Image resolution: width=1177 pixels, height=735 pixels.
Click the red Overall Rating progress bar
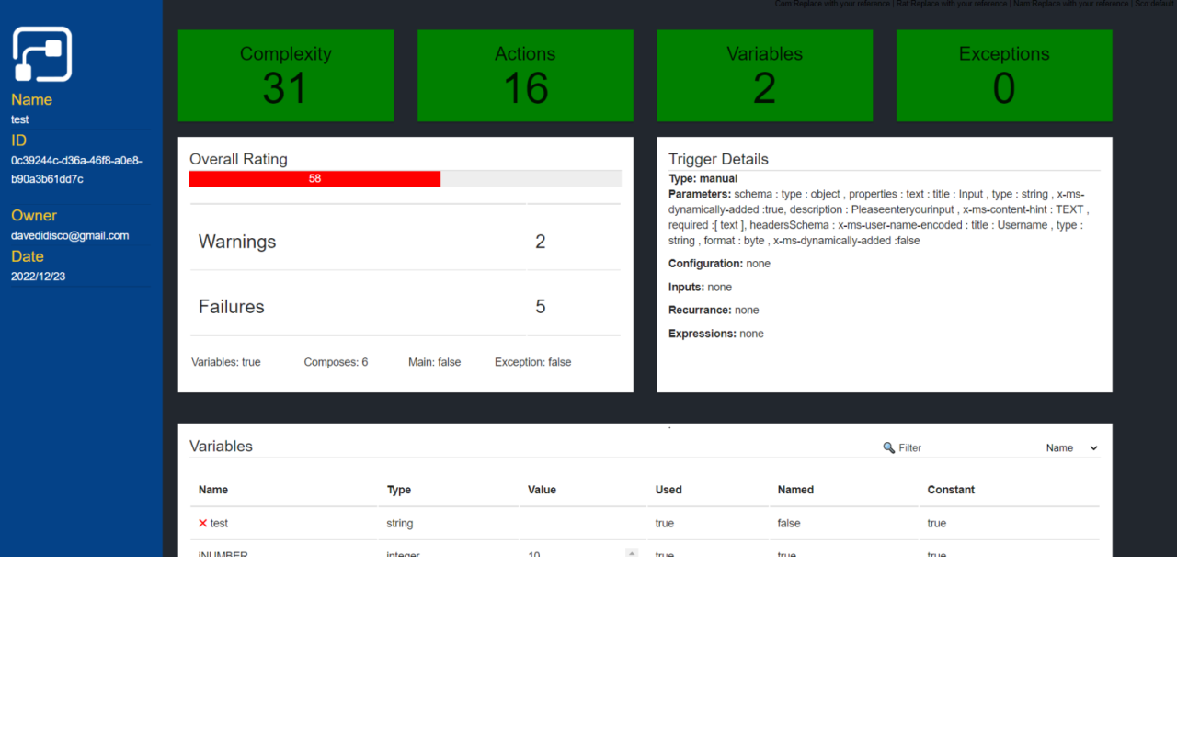[314, 179]
